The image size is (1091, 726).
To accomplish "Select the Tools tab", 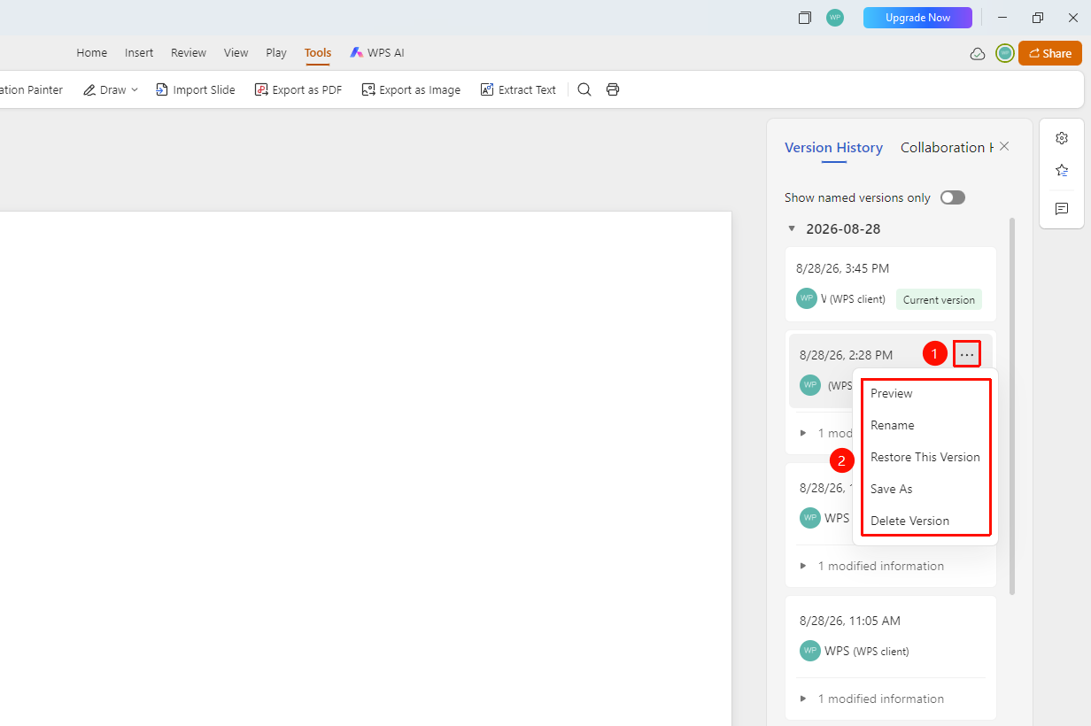I will (318, 53).
